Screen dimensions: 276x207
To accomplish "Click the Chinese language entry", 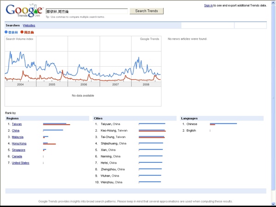I will tap(192, 124).
